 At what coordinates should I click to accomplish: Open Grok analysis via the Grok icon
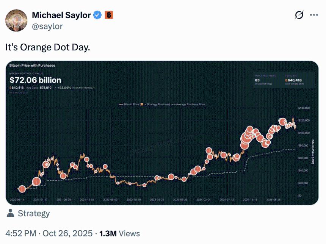coord(299,14)
